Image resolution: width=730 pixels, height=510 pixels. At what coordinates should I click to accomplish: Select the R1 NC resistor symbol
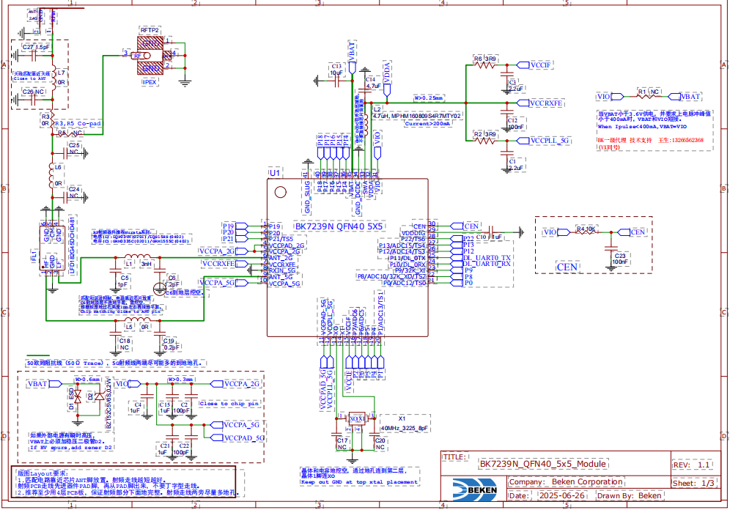pyautogui.click(x=648, y=96)
